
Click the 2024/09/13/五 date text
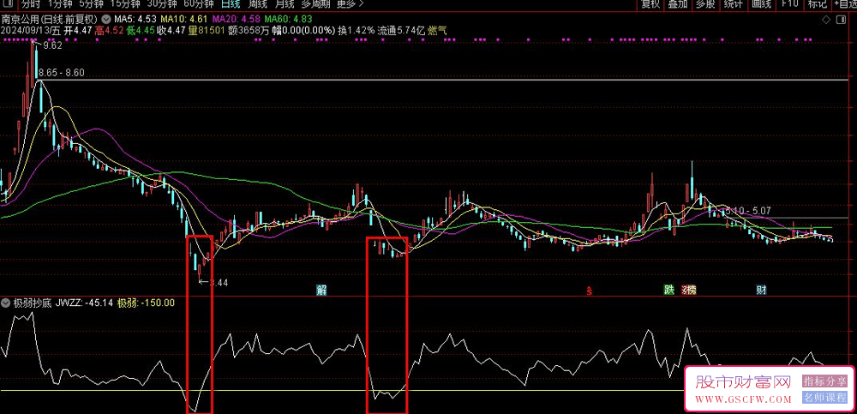[31, 30]
